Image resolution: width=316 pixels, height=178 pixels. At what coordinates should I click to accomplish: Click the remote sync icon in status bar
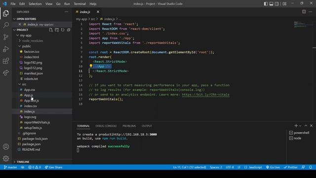[x=23, y=167]
